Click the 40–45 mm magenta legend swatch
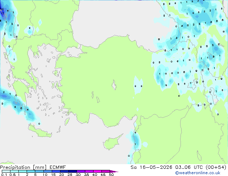 [x=97, y=171]
